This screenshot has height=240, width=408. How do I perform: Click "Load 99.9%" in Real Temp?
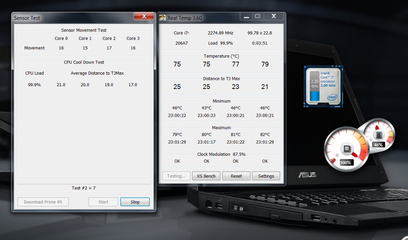click(x=220, y=43)
